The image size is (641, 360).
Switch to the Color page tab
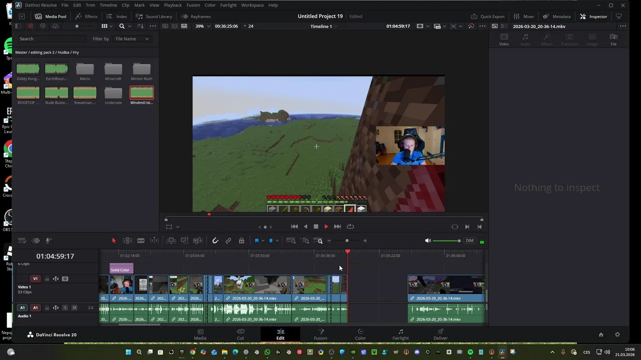(360, 334)
